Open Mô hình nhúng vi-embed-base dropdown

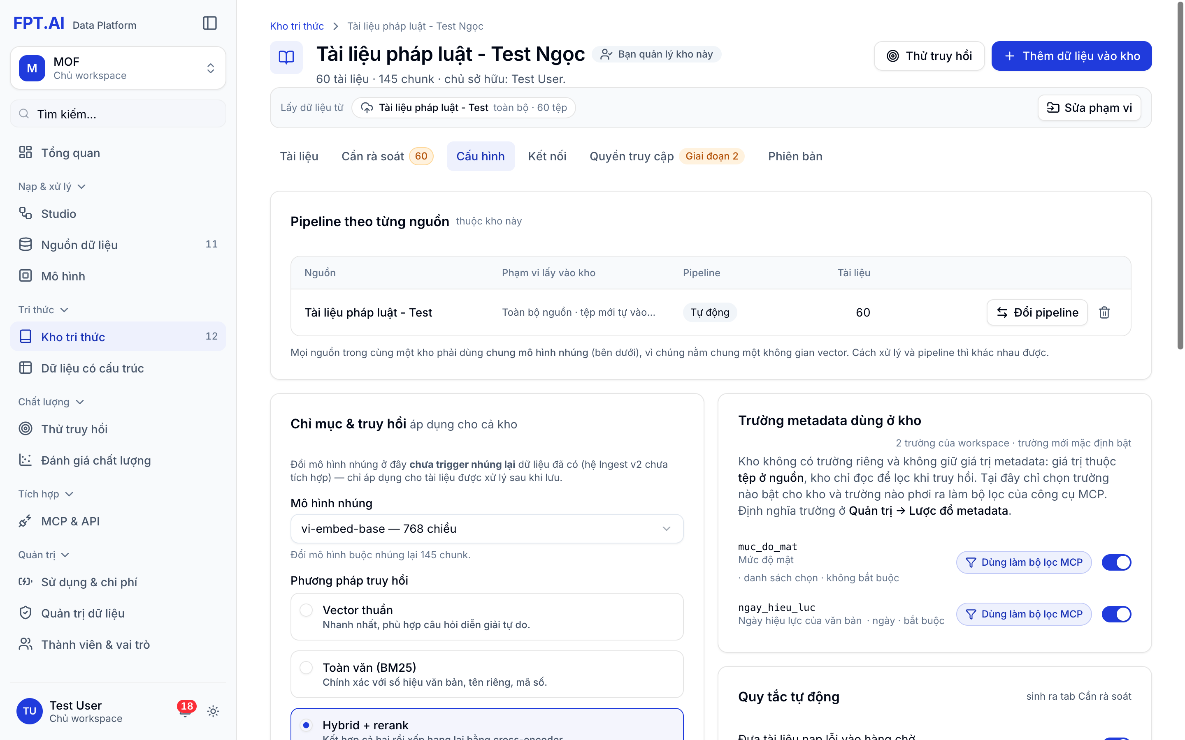(x=487, y=529)
